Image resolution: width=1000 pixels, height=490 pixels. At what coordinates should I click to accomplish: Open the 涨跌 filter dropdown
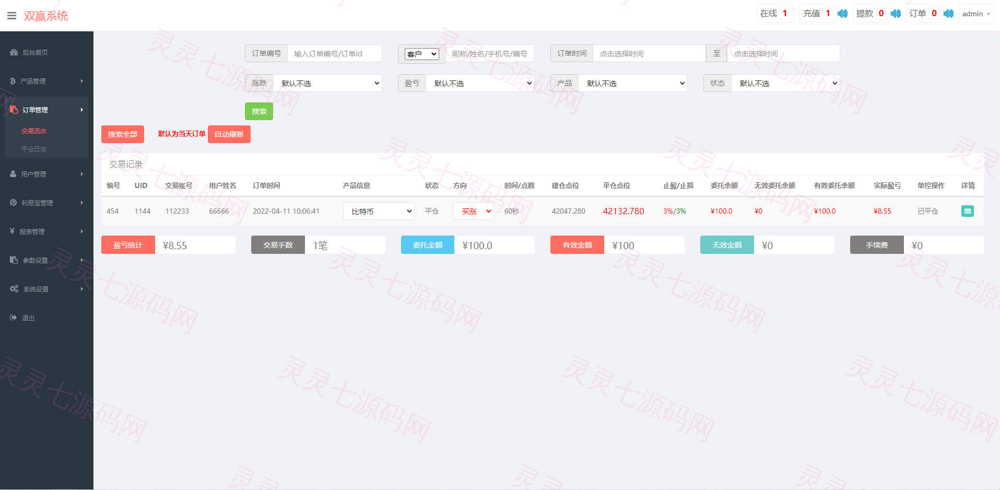click(327, 83)
